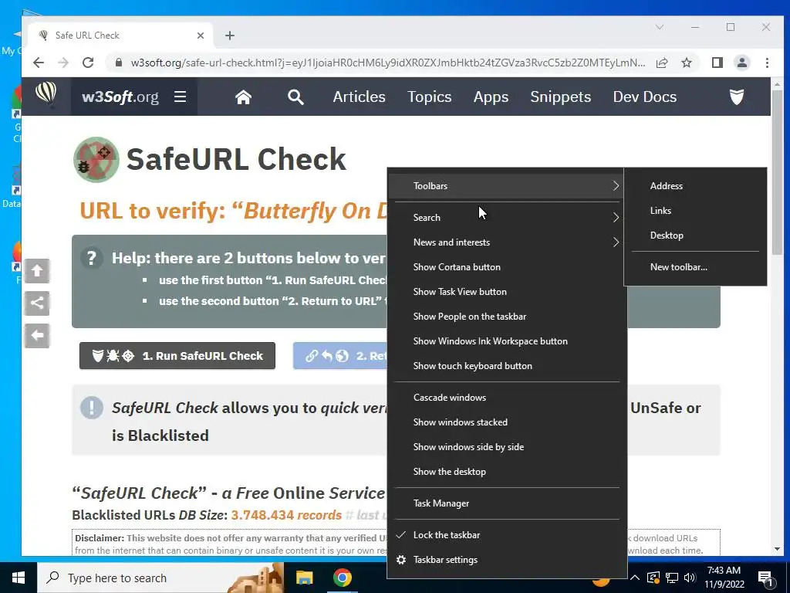View site info via the lock icon
Viewport: 790px width, 593px height.
[x=119, y=63]
